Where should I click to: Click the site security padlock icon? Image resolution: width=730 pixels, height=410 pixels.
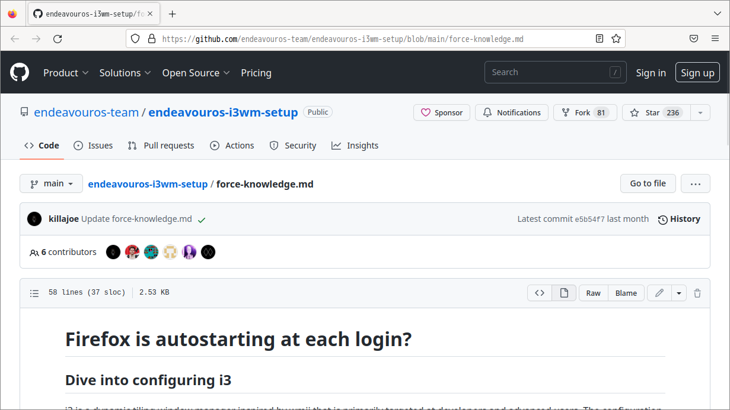tap(151, 38)
